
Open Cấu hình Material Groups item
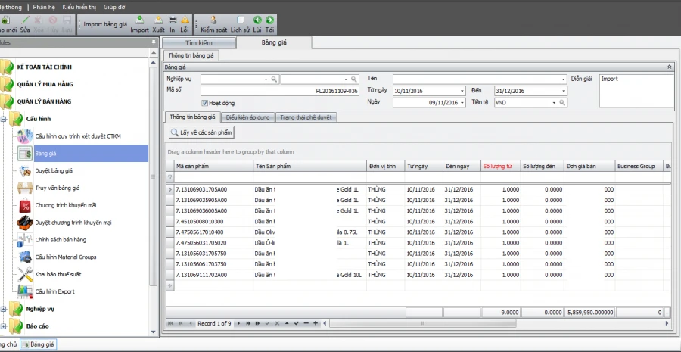pos(66,257)
